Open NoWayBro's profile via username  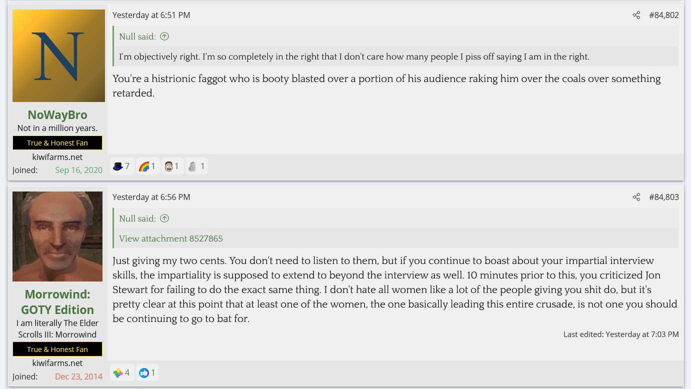point(57,115)
